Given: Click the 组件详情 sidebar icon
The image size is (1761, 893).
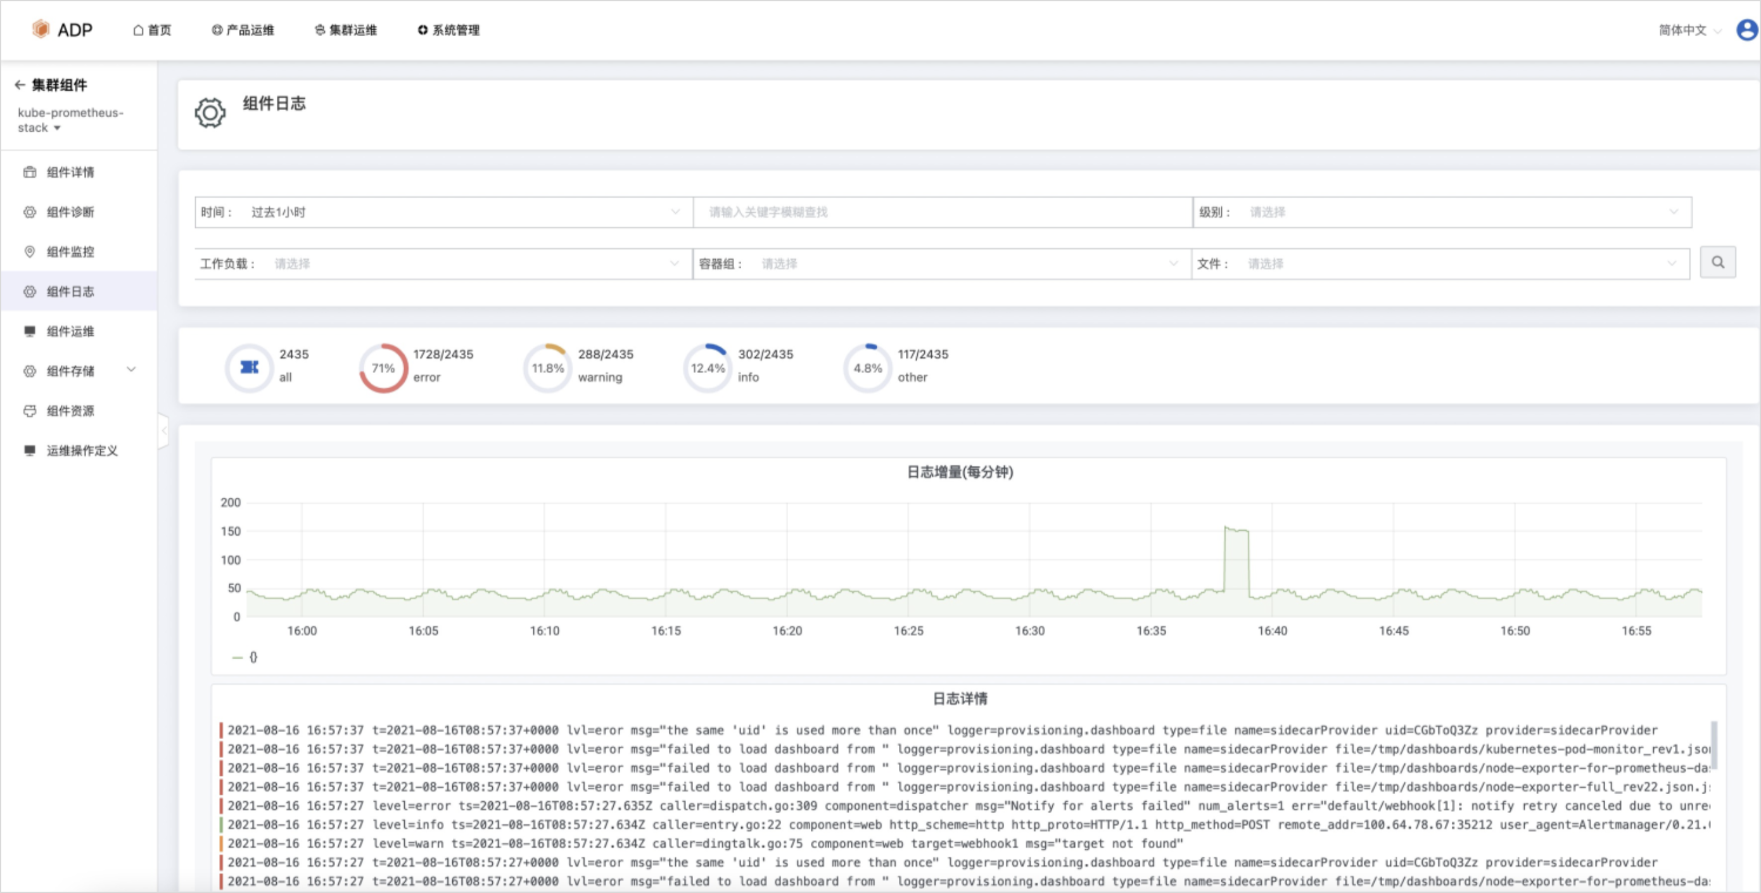Looking at the screenshot, I should pyautogui.click(x=29, y=172).
